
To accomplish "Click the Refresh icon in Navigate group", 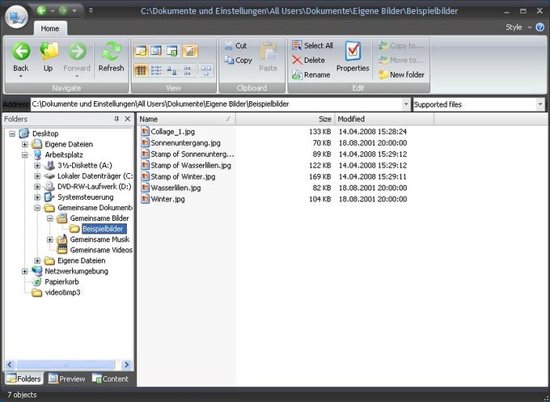I will 111,52.
